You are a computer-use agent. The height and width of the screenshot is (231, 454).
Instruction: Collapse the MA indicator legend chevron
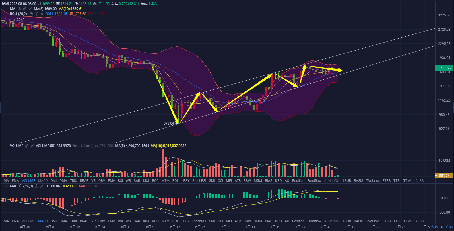(6, 9)
